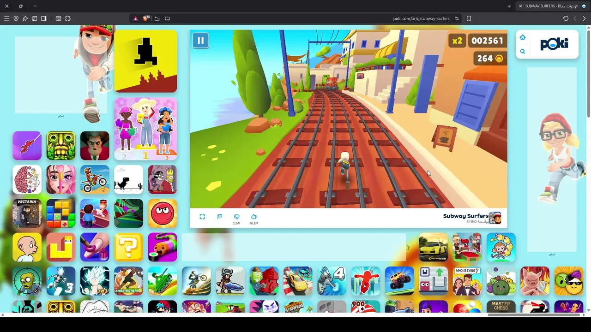The width and height of the screenshot is (591, 332).
Task: Open the colorful block puzzle game
Action: [60, 213]
